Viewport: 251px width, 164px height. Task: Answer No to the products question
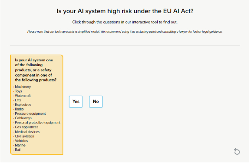[x=96, y=102]
